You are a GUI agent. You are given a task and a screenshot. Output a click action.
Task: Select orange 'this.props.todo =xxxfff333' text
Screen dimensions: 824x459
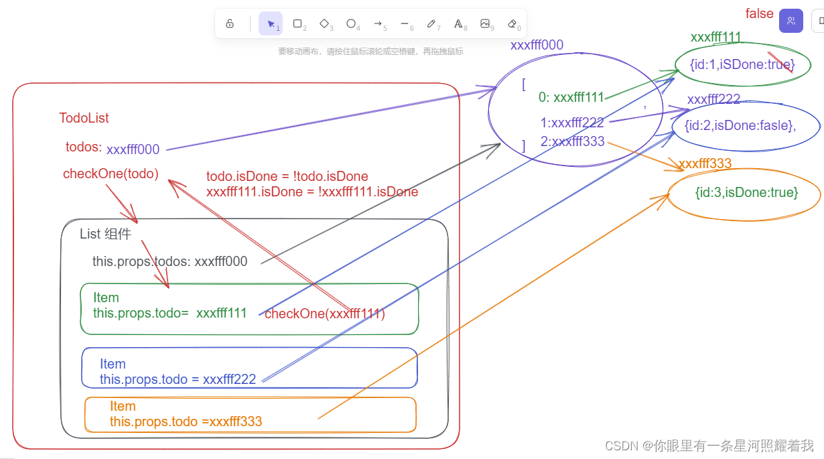[x=186, y=421]
